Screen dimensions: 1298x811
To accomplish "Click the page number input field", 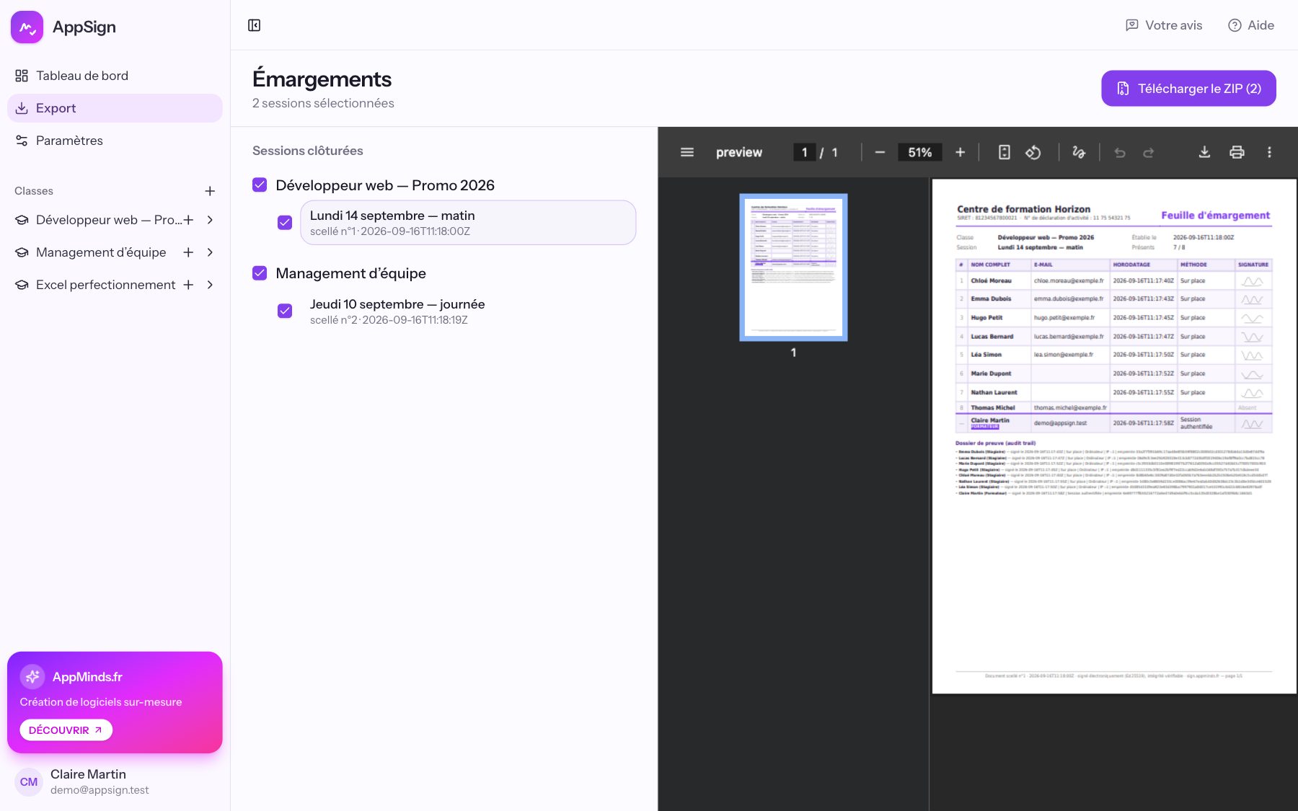I will [x=804, y=152].
